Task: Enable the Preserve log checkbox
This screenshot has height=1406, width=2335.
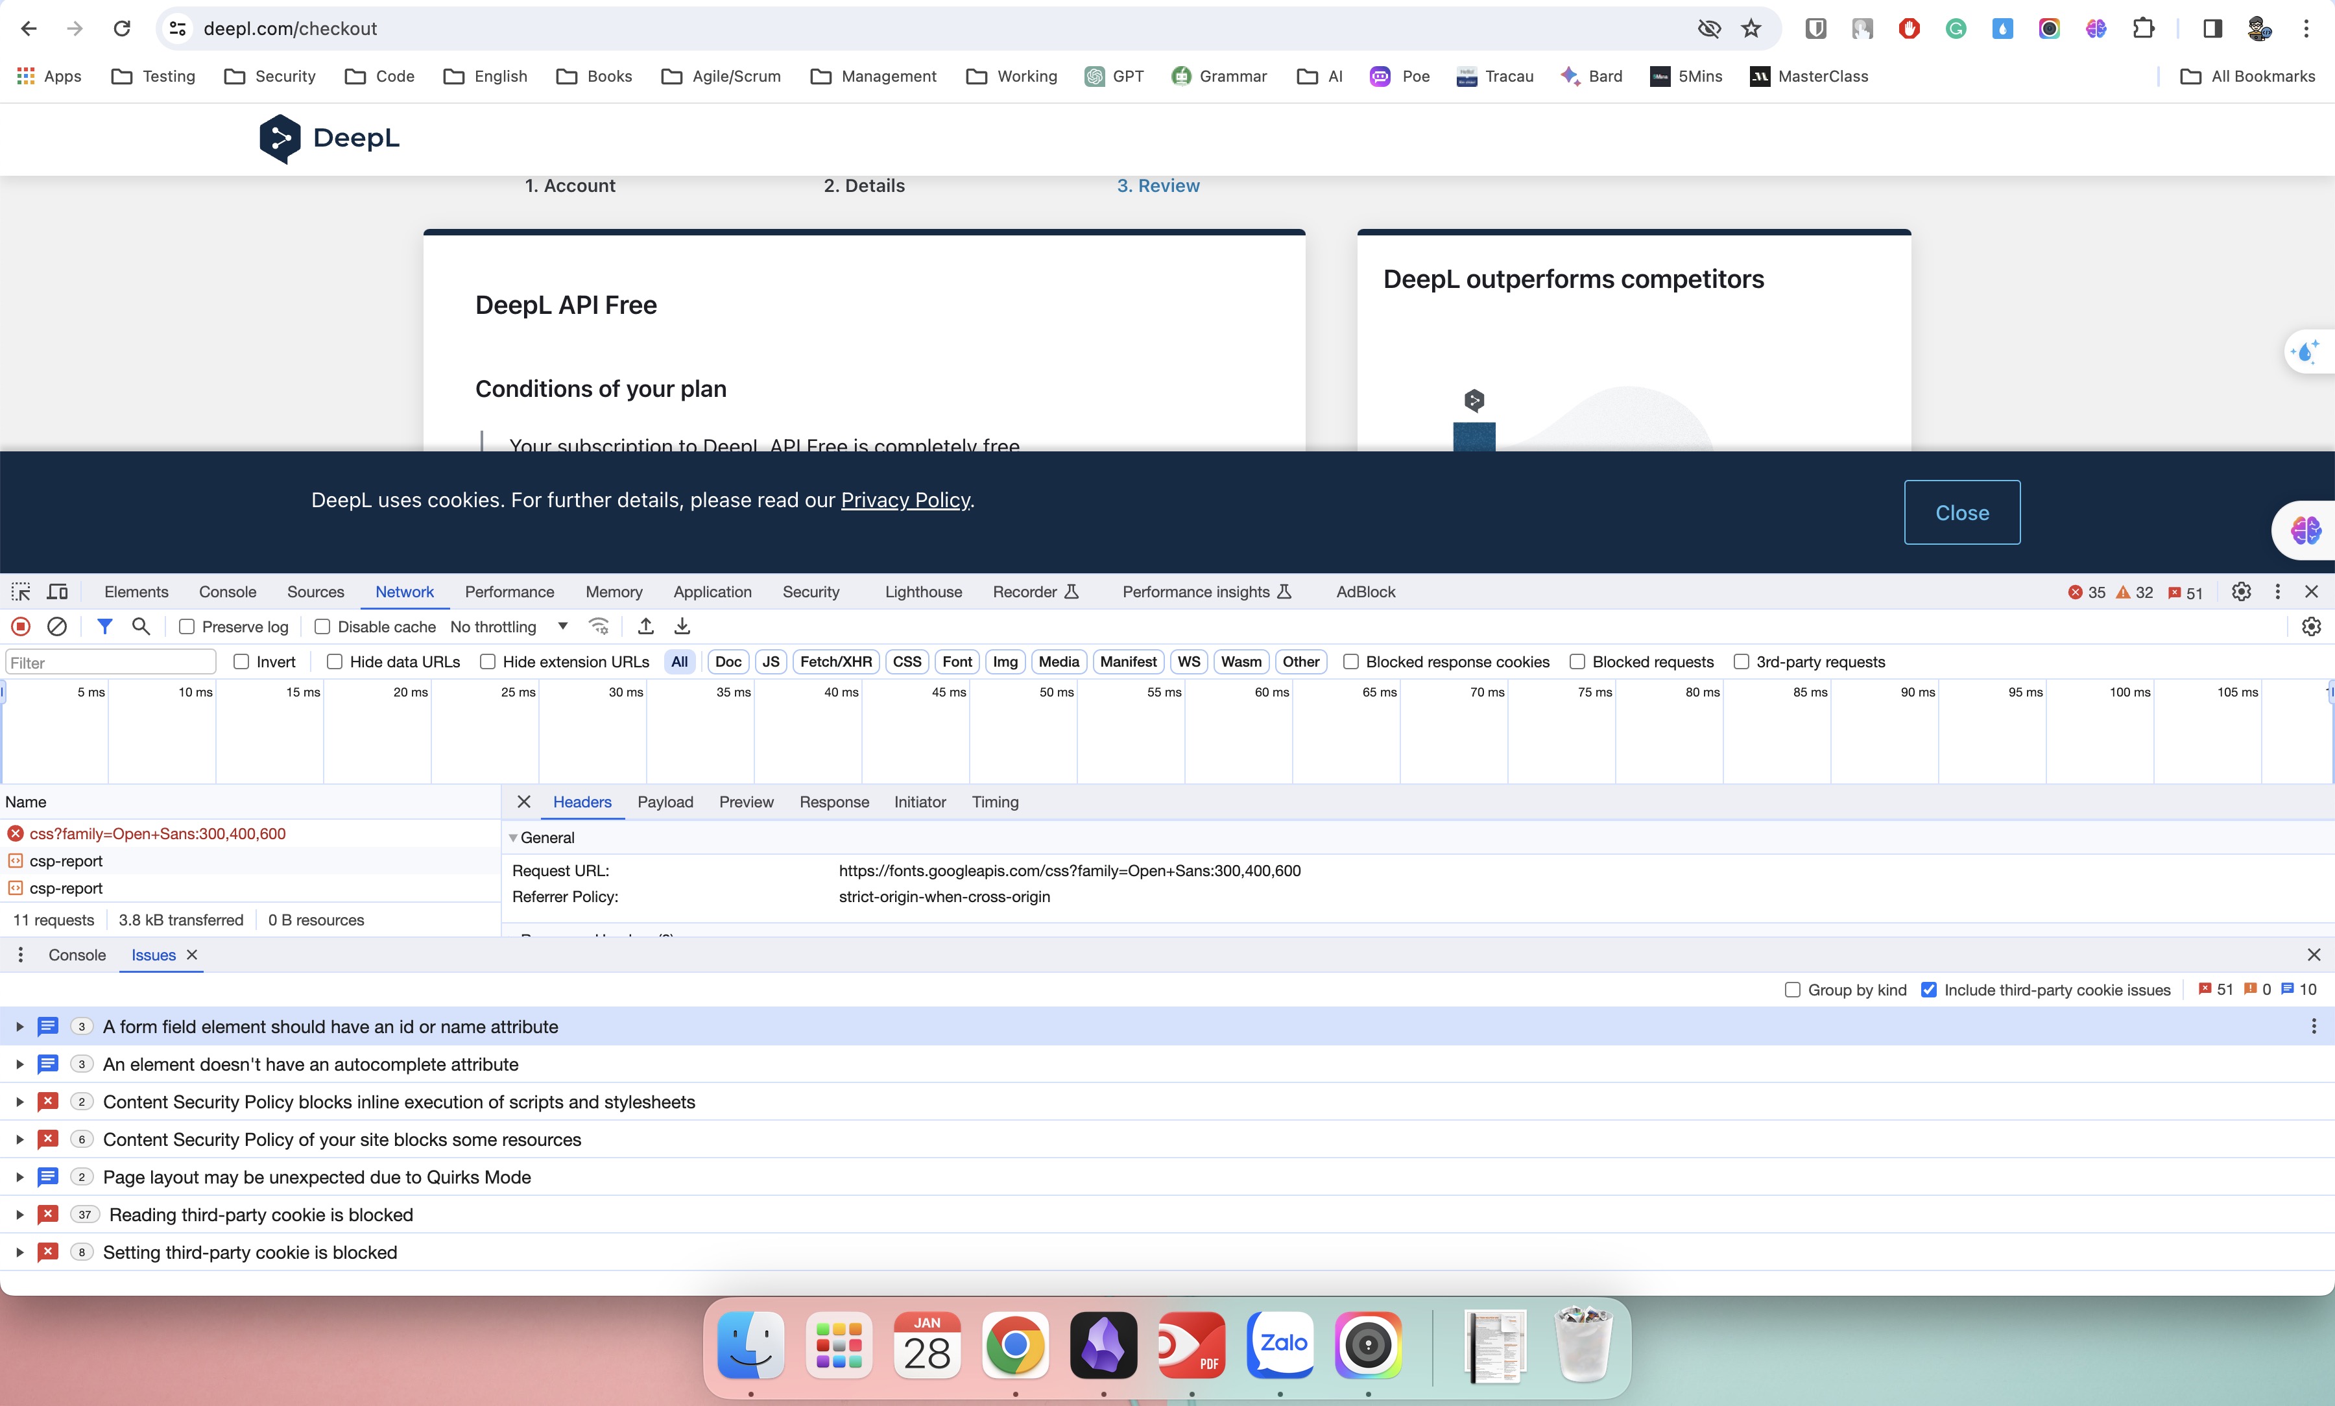Action: pos(187,626)
